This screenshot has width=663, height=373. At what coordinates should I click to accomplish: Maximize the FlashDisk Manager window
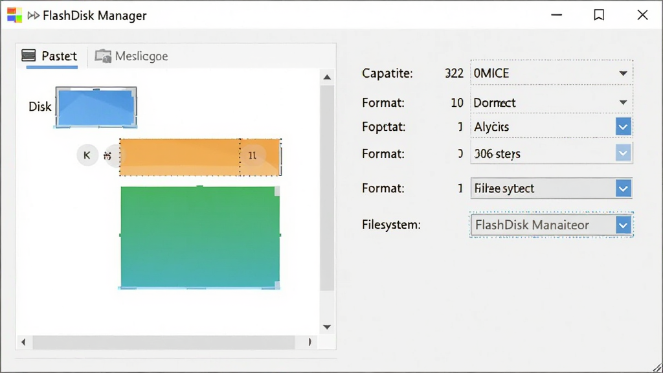click(x=599, y=16)
